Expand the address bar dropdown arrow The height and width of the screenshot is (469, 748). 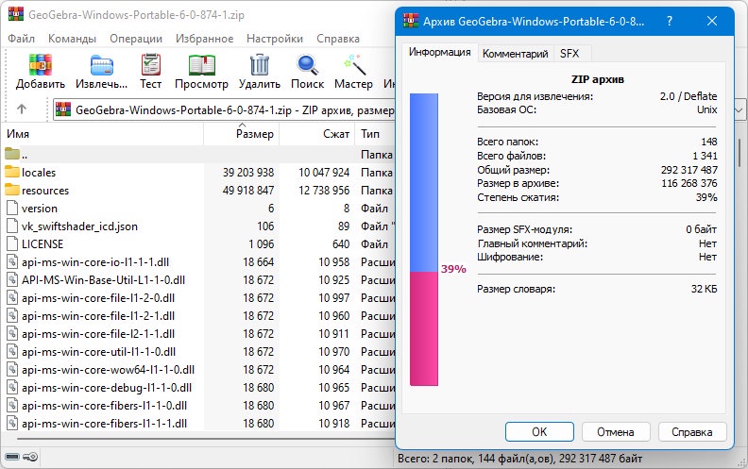pos(739,110)
